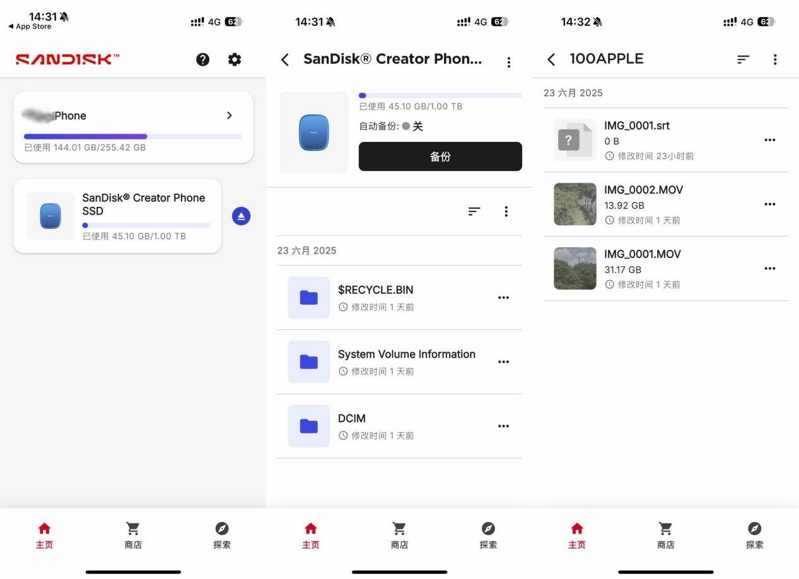The image size is (799, 579).
Task: Open the IMG_0001.MOV video thumbnail
Action: (574, 269)
